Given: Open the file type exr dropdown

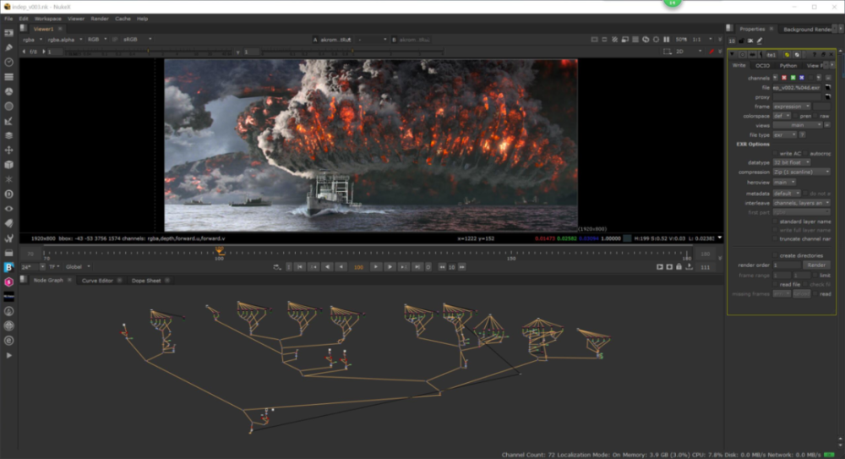Looking at the screenshot, I should [784, 134].
